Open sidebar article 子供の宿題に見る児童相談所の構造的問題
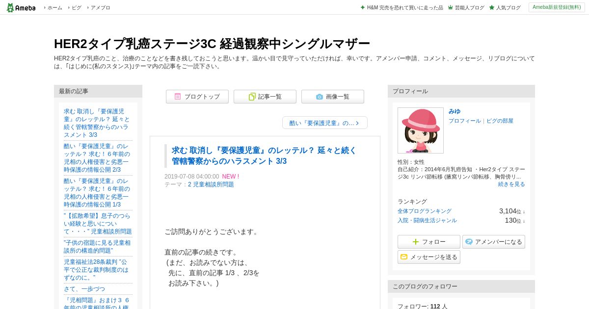The width and height of the screenshot is (589, 309). 98,247
